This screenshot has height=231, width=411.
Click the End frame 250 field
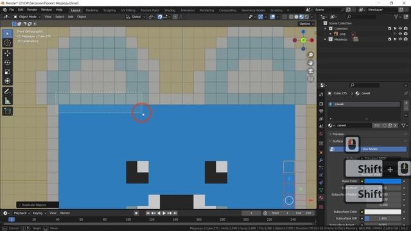[304, 213]
